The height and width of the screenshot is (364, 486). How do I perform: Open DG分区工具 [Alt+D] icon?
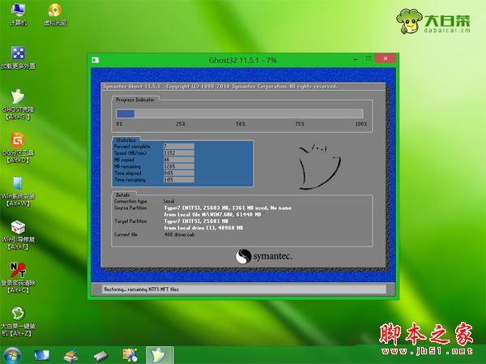click(x=18, y=148)
